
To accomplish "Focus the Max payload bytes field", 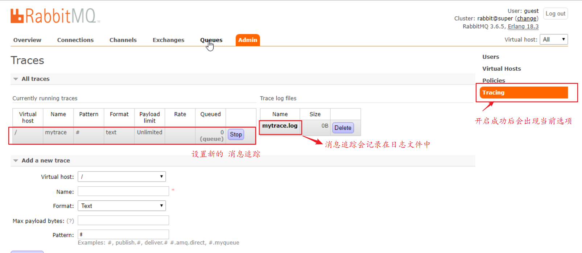I will 123,220.
